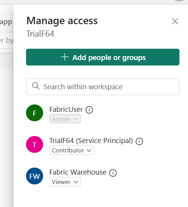The height and width of the screenshot is (207, 188).
Task: Click the TrialF64 workspace subtitle
Action: click(40, 34)
